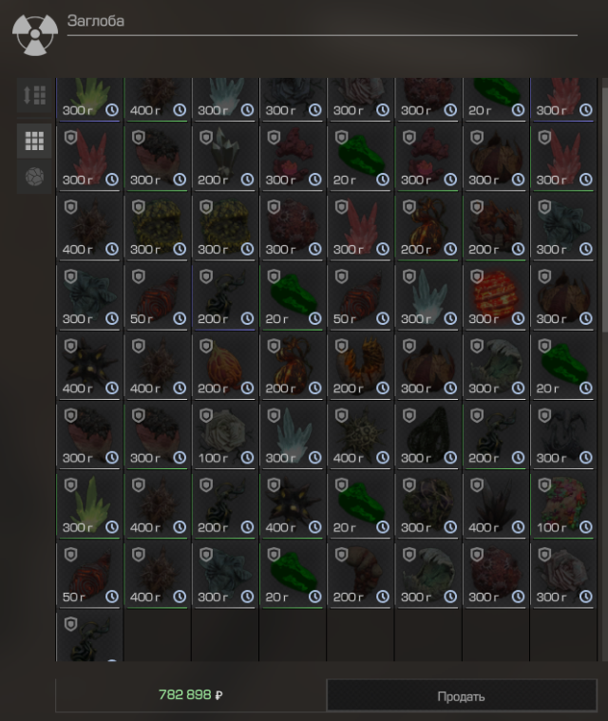
Task: Choose the gray crystal 200г artifact
Action: (x=225, y=159)
